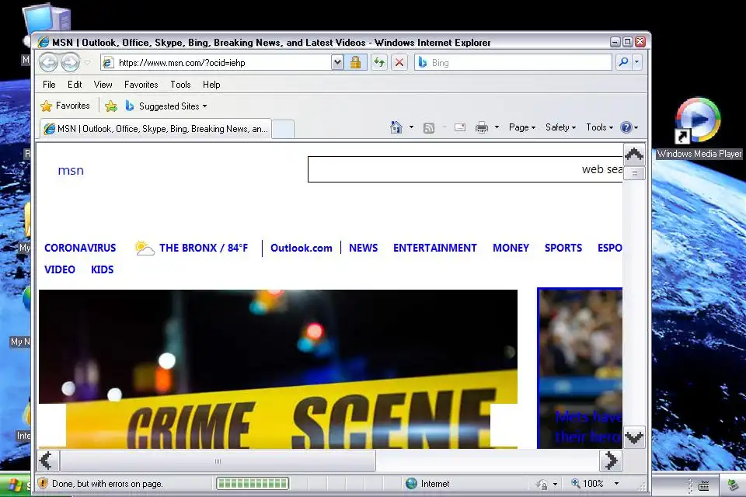The height and width of the screenshot is (497, 746).
Task: Click the horizontal scrollbar left arrow
Action: coord(47,461)
